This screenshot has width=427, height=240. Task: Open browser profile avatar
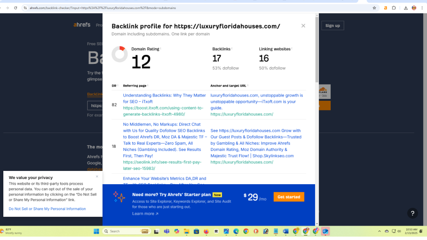pyautogui.click(x=414, y=8)
